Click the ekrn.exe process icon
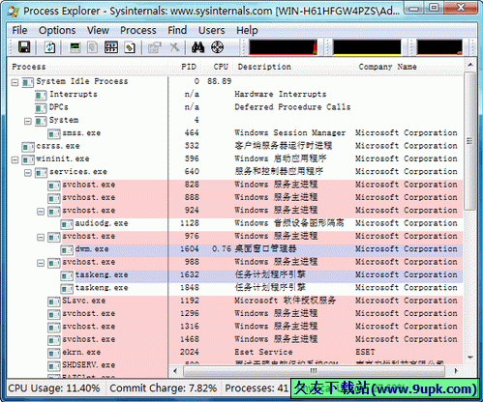Screen dimensions: 483x402 (54, 353)
